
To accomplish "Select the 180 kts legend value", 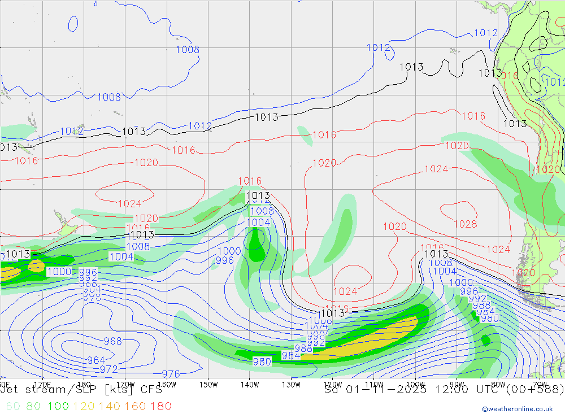I will pos(160,406).
